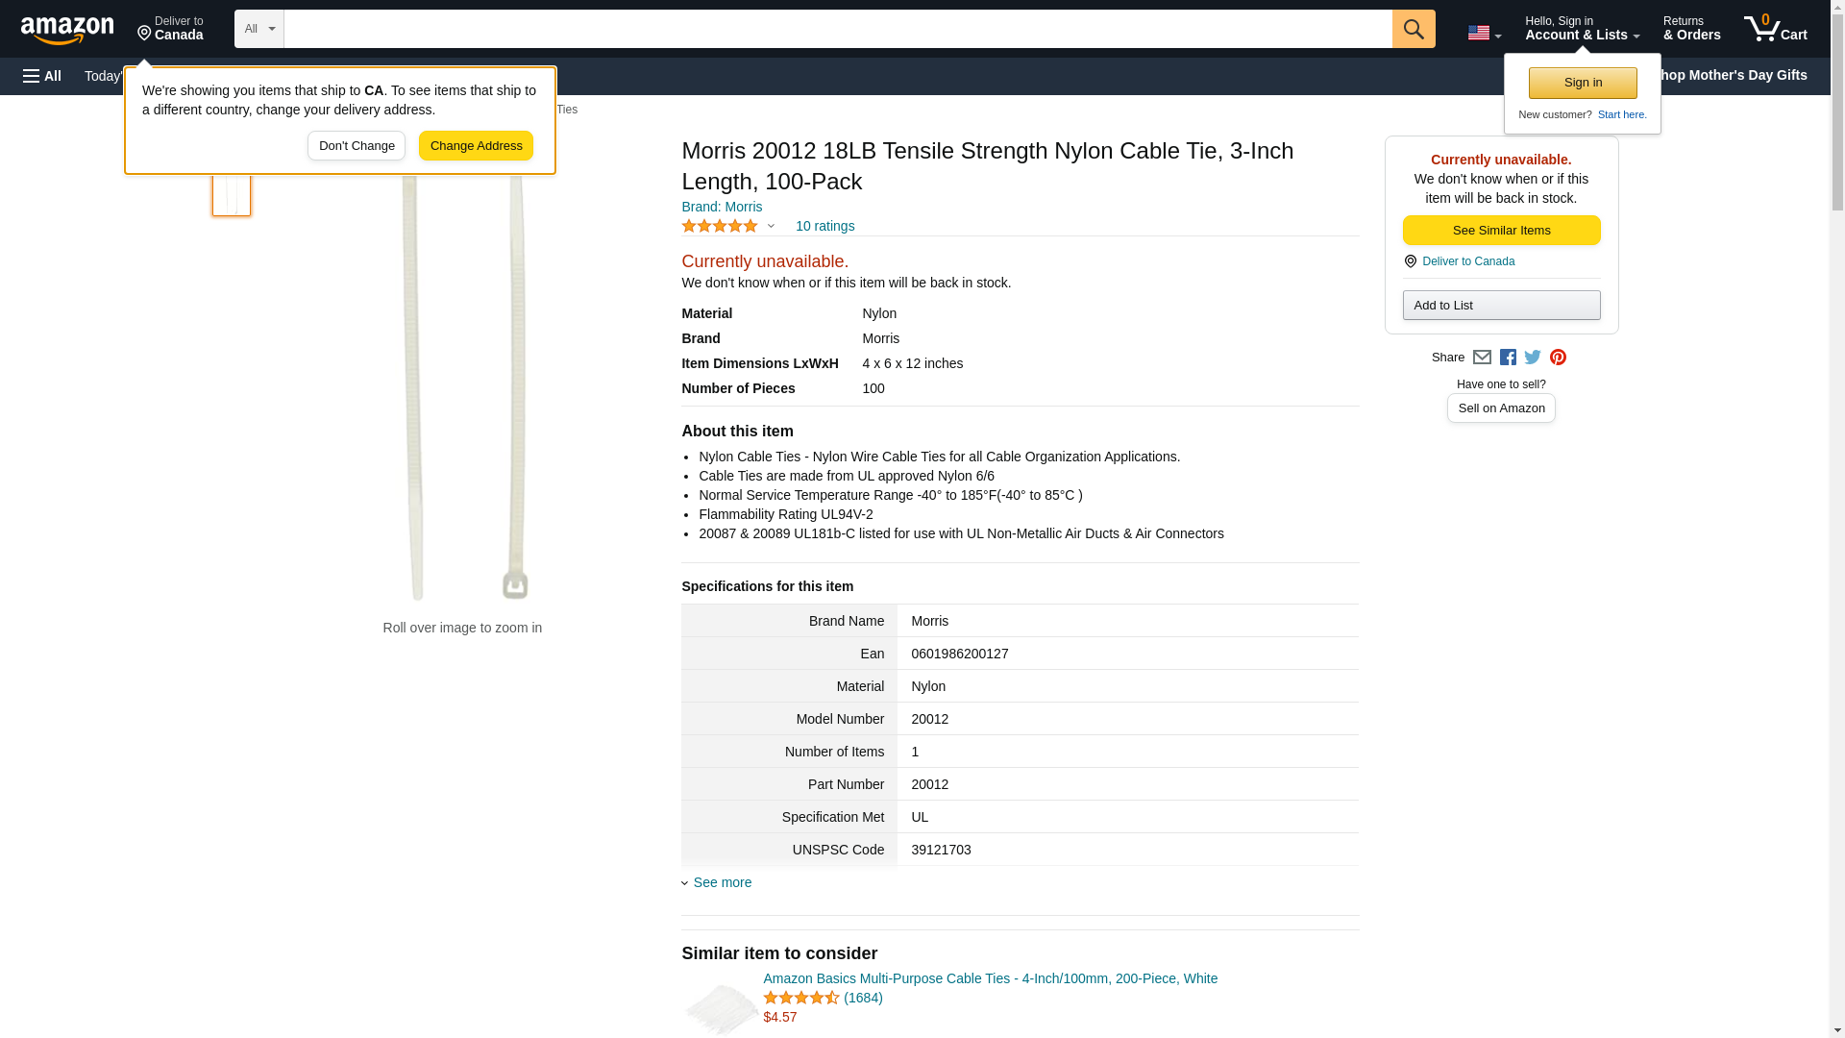Share the product on Pinterest
Image resolution: width=1845 pixels, height=1038 pixels.
1558,358
